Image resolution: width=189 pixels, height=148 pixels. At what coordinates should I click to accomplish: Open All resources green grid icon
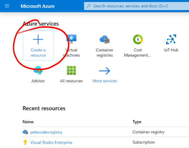click(71, 70)
